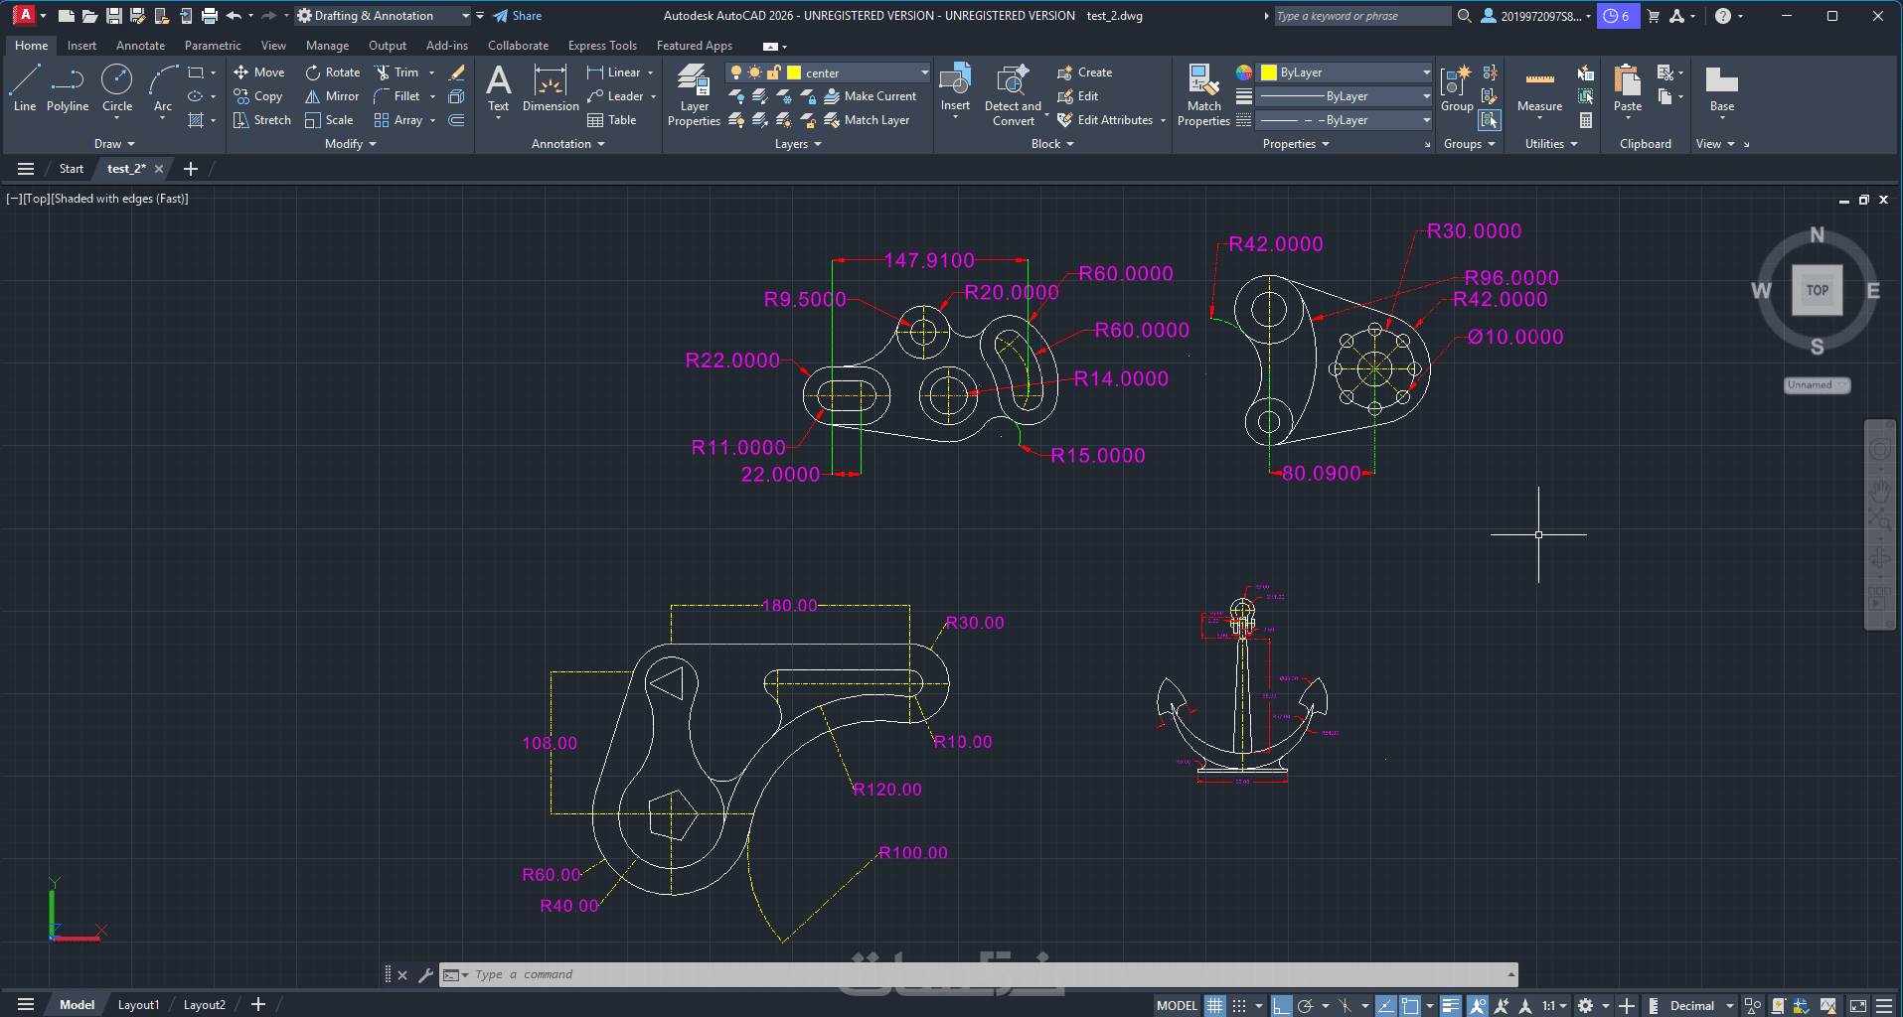Toggle snap mode in status bar
This screenshot has height=1017, width=1903.
click(x=1239, y=1005)
